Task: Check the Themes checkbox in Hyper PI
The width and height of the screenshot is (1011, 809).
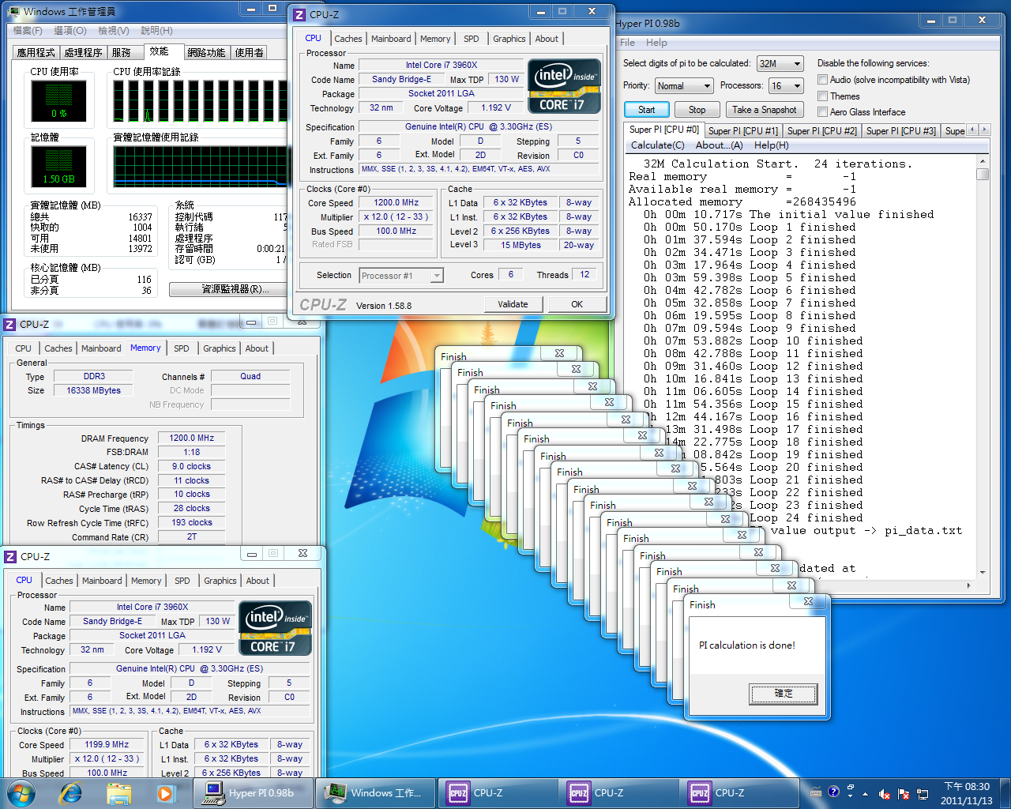Action: pos(823,96)
